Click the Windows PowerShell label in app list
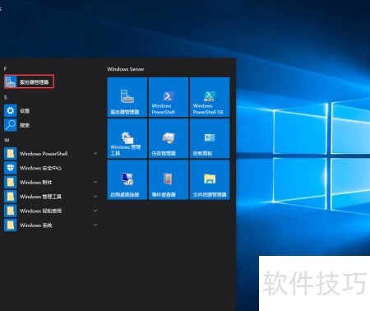Viewport: 370px width, 311px height. (44, 154)
